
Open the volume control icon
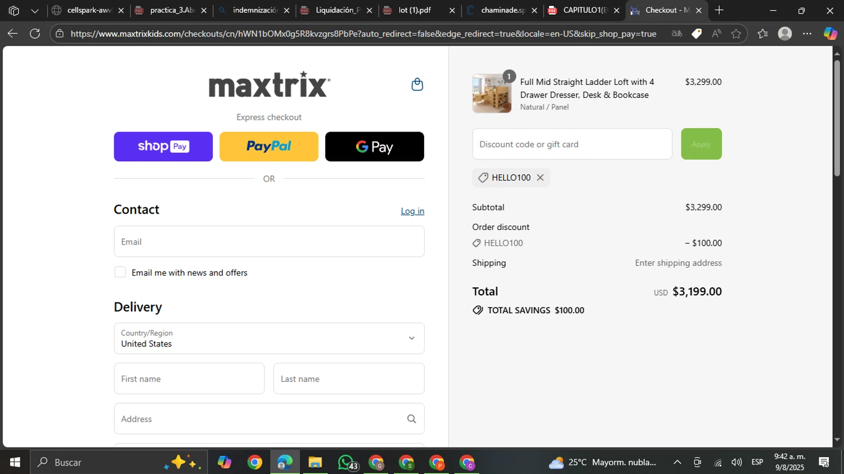(x=737, y=462)
